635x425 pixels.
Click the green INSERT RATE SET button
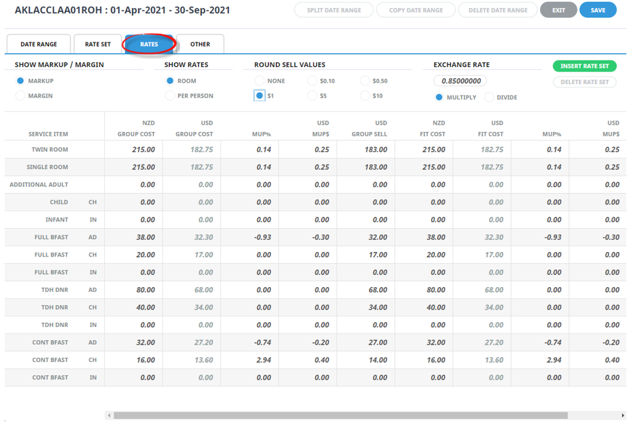585,66
